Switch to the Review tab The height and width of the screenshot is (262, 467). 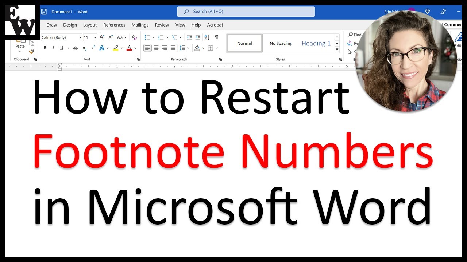coord(162,25)
